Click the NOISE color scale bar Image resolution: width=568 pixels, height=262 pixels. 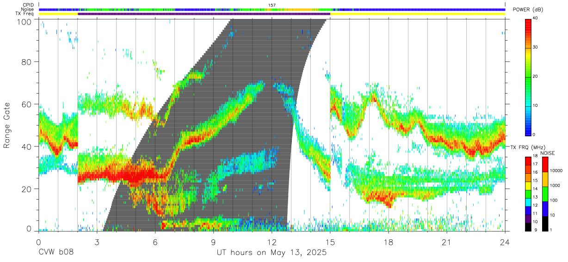(x=545, y=193)
